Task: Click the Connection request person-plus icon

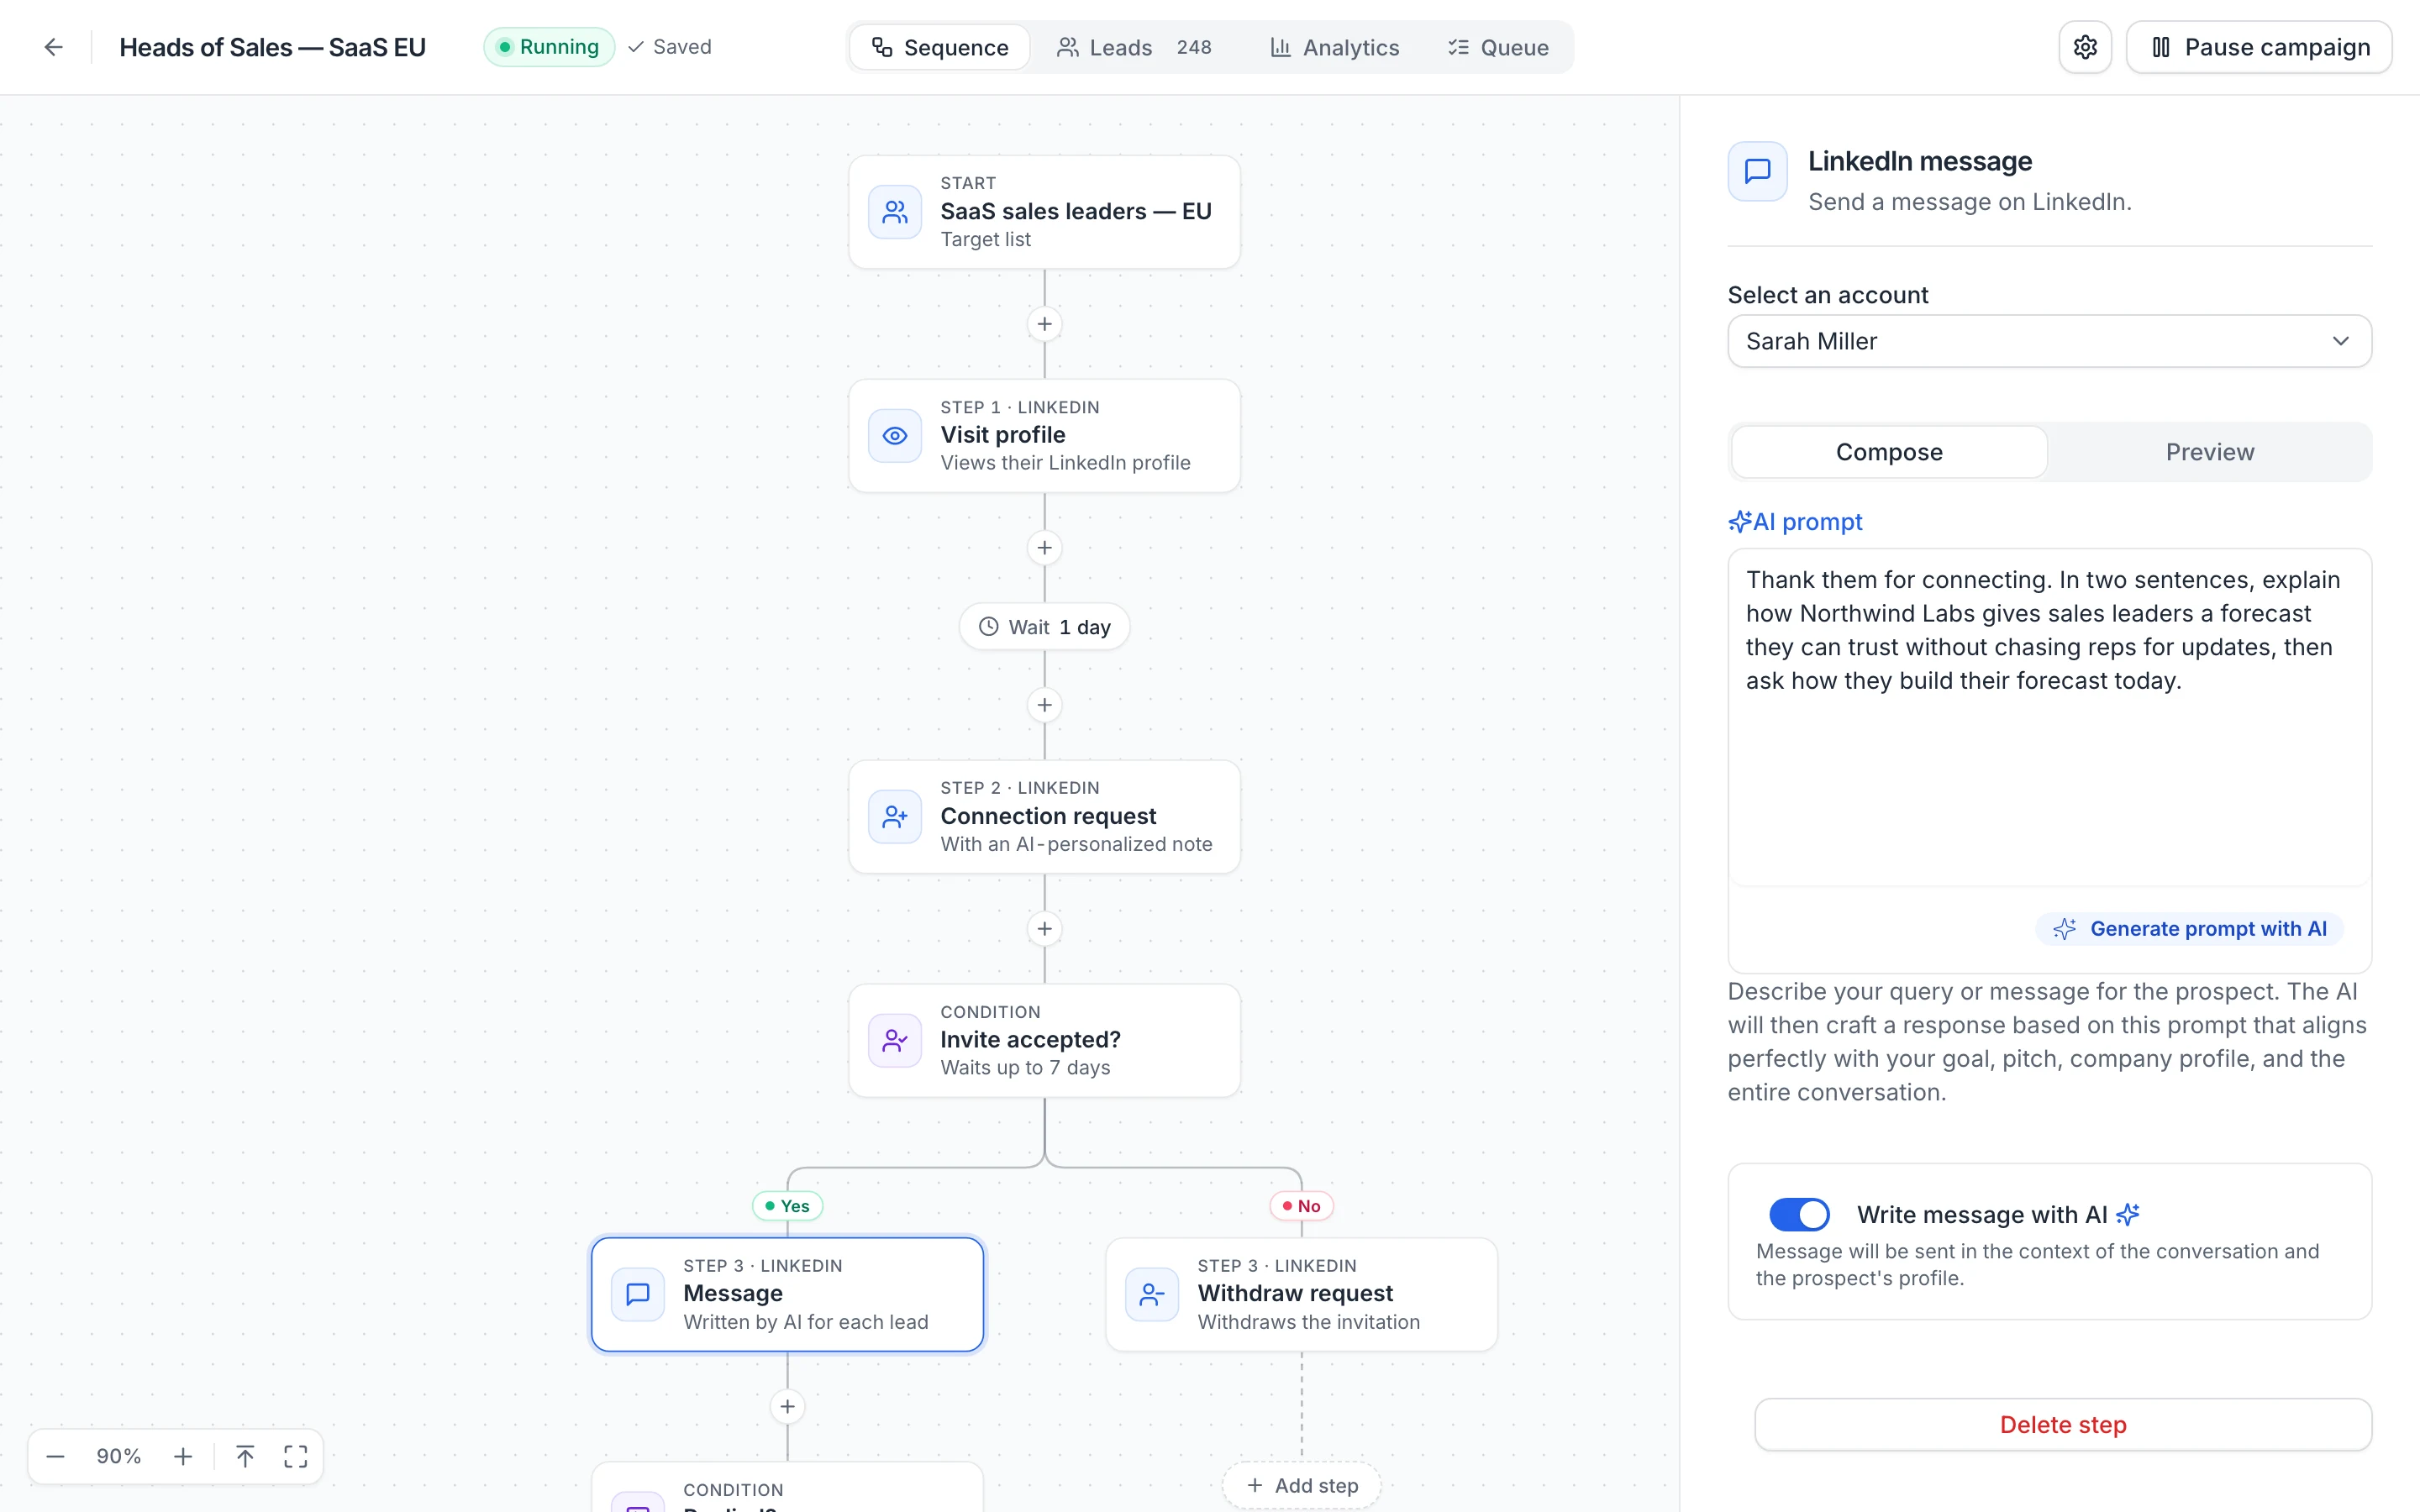Action: [x=895, y=817]
